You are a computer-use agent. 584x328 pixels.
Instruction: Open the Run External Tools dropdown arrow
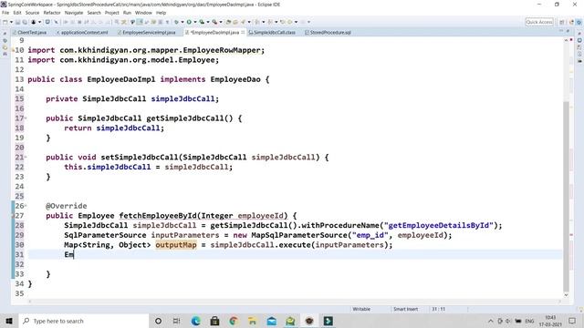(221, 22)
